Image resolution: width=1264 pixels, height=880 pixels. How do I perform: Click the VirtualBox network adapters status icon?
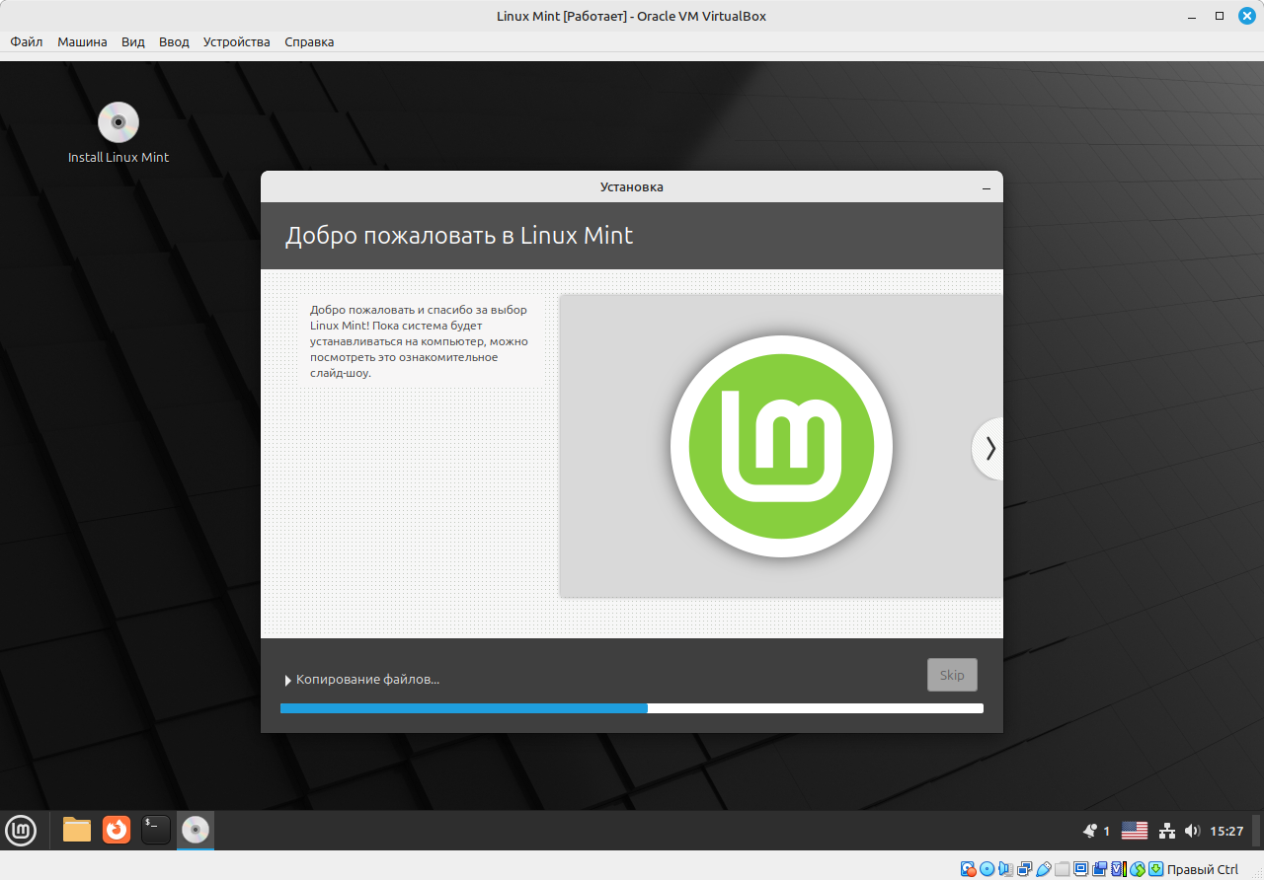point(1025,869)
